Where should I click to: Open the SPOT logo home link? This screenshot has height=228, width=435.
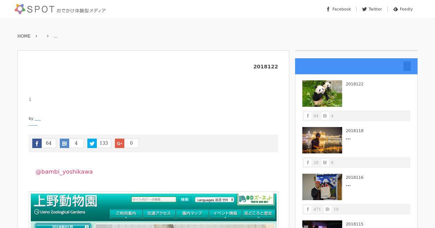[60, 9]
